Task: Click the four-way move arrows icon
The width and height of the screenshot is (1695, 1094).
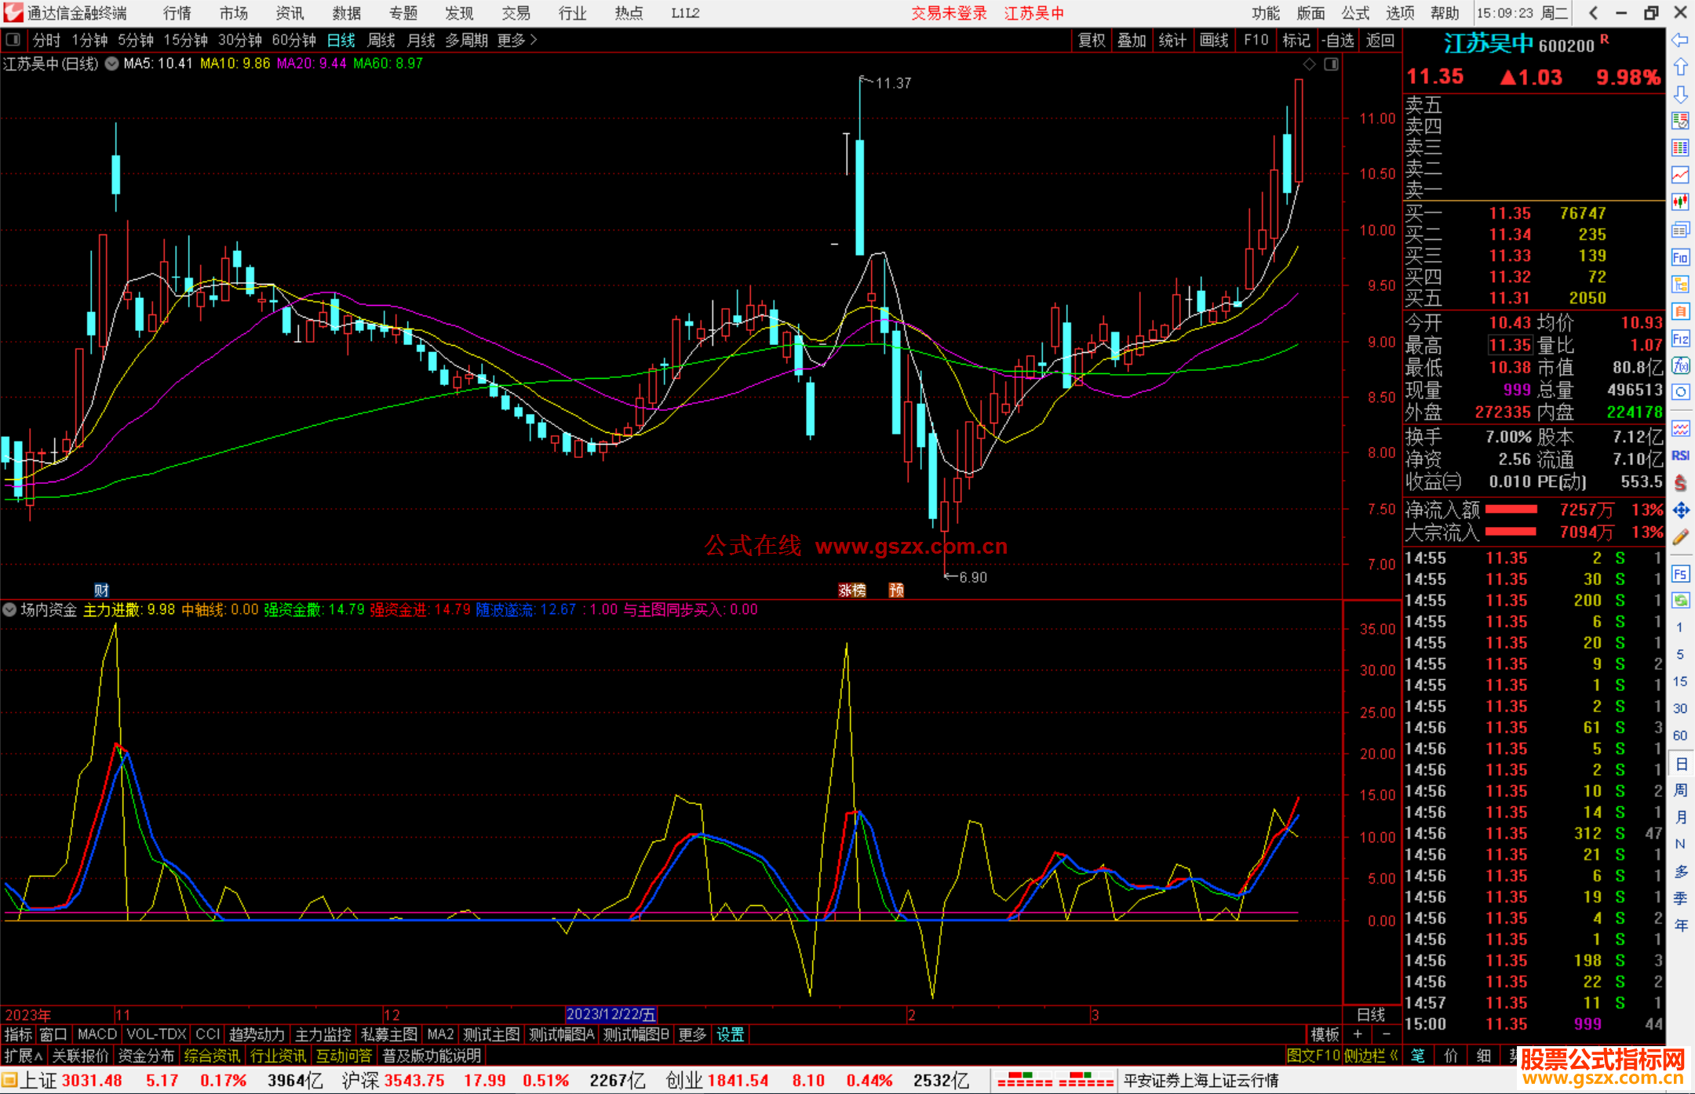Action: [x=1680, y=511]
